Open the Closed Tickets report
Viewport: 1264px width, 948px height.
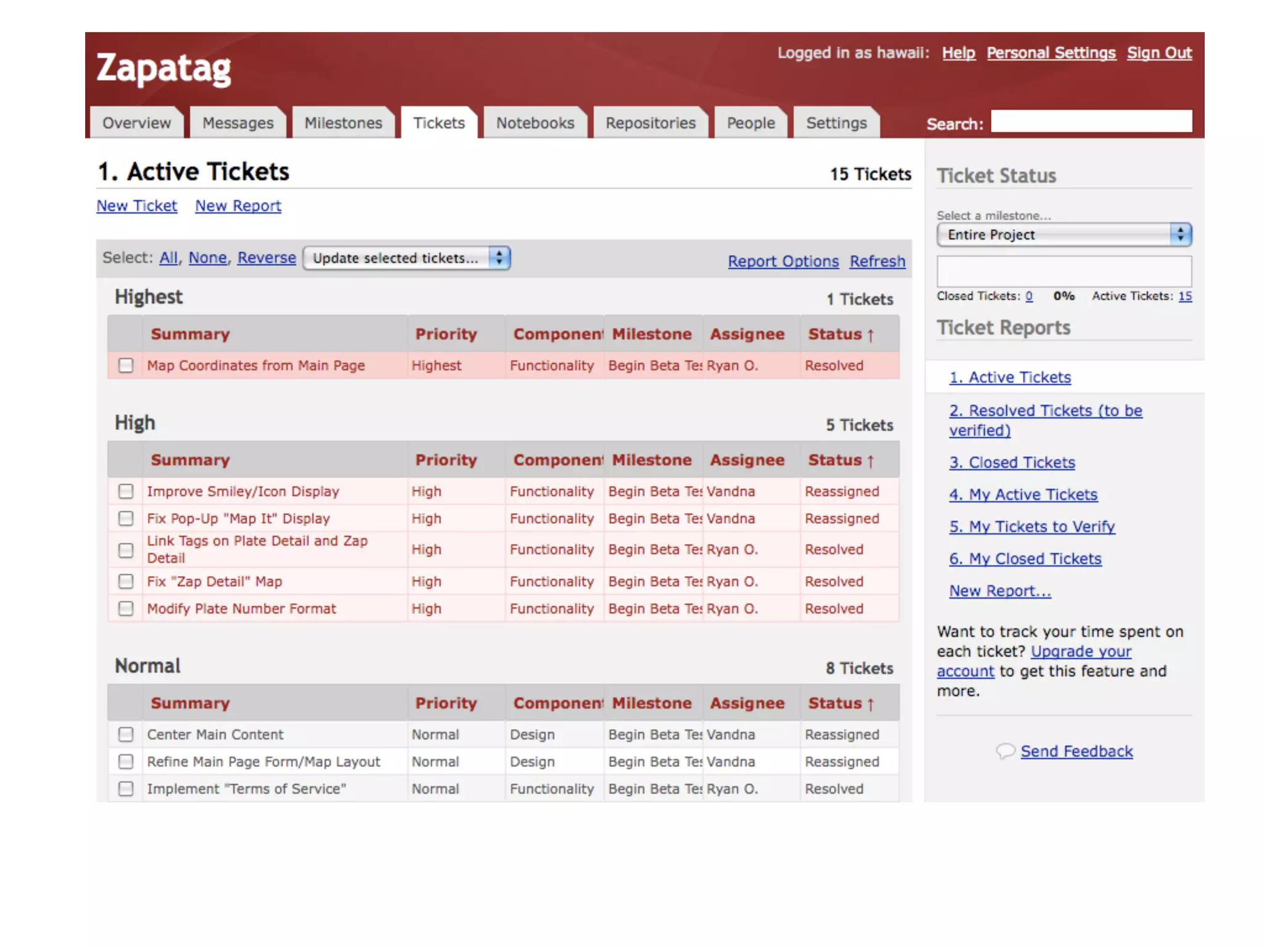point(1012,462)
